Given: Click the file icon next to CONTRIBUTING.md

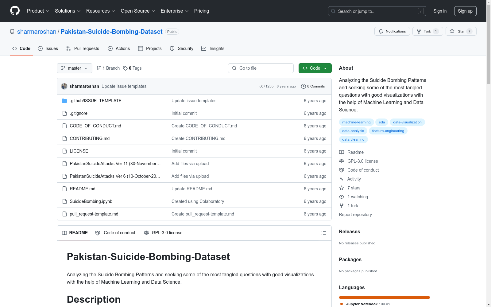Looking at the screenshot, I should (x=64, y=138).
